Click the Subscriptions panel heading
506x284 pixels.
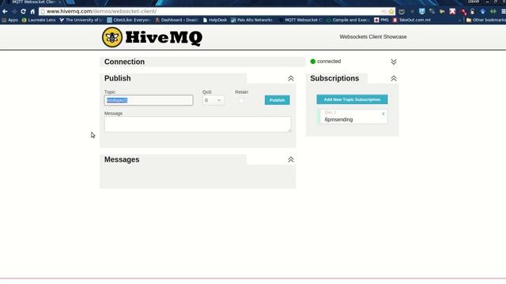[x=334, y=79]
